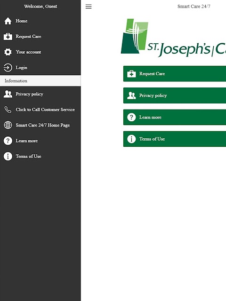Viewport: 226px width, 301px height.
Task: Click the Login arrow icon
Action: (x=8, y=68)
